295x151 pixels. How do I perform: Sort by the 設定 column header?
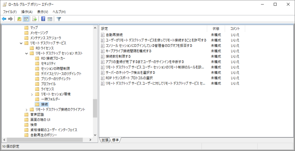(x=153, y=29)
